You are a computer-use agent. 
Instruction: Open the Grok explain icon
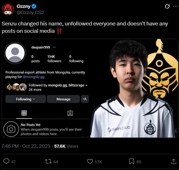(x=167, y=6)
